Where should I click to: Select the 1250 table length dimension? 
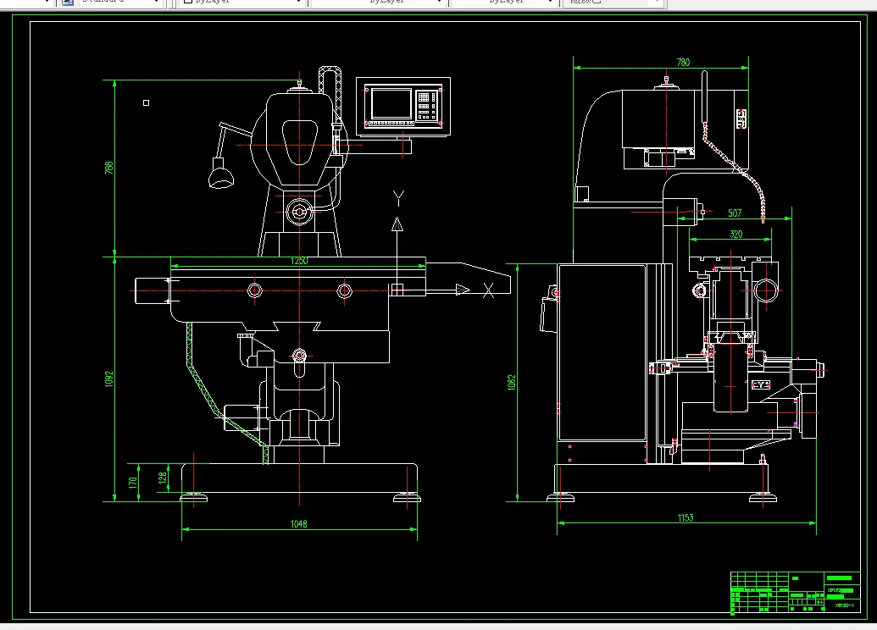(299, 261)
